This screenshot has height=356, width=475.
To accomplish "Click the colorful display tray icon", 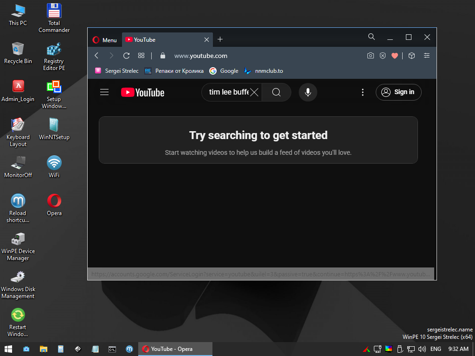I will [x=389, y=349].
